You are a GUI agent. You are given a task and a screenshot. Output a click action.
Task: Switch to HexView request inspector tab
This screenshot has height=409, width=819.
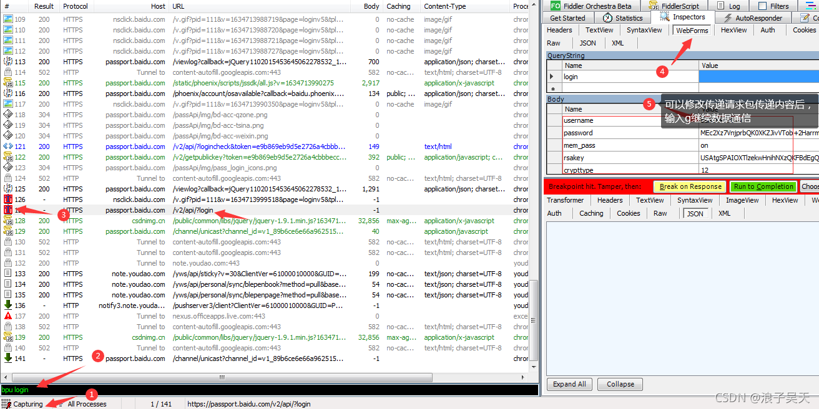tap(733, 30)
